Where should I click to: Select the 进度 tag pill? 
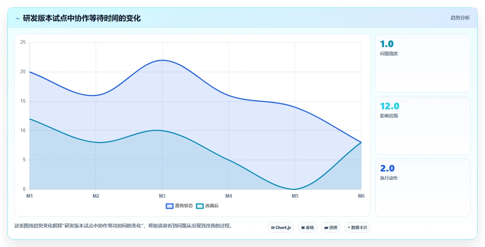click(x=331, y=227)
